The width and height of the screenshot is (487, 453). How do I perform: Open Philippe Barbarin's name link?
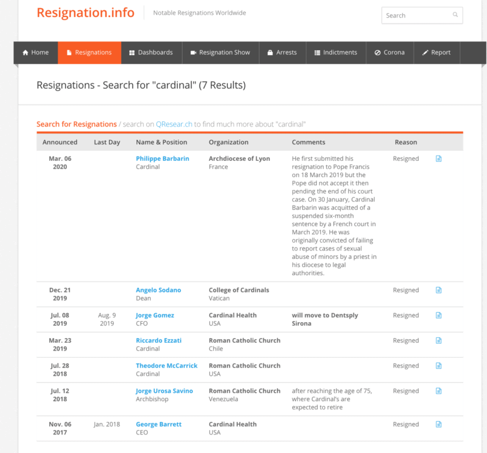coord(162,159)
